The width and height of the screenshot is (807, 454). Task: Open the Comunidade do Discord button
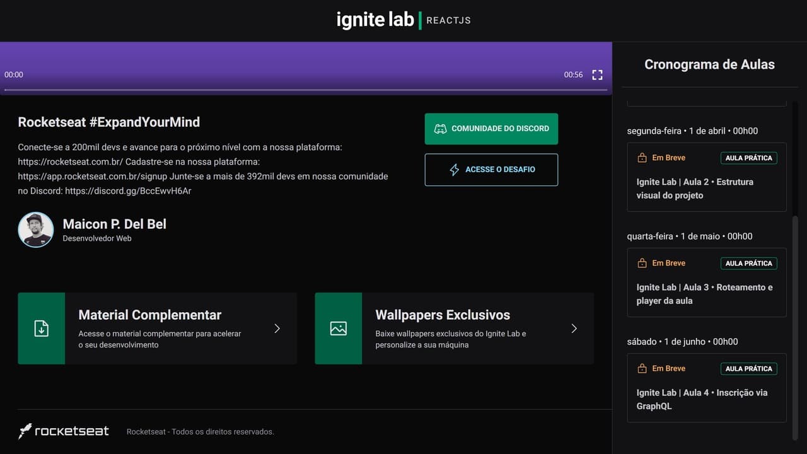click(x=491, y=129)
